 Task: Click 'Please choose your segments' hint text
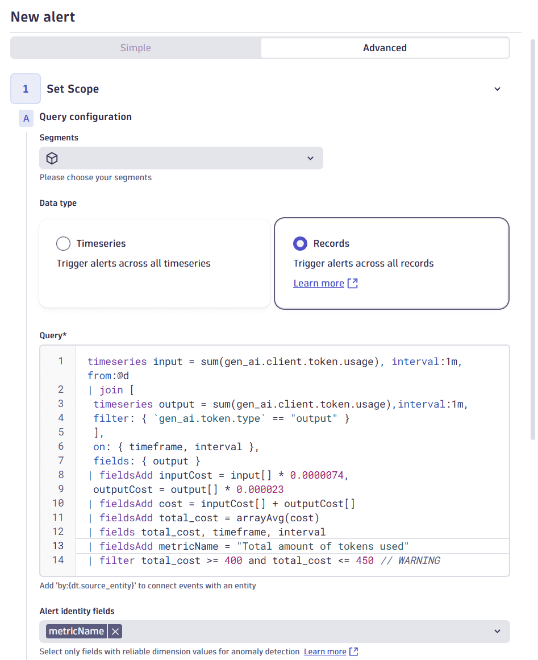95,177
